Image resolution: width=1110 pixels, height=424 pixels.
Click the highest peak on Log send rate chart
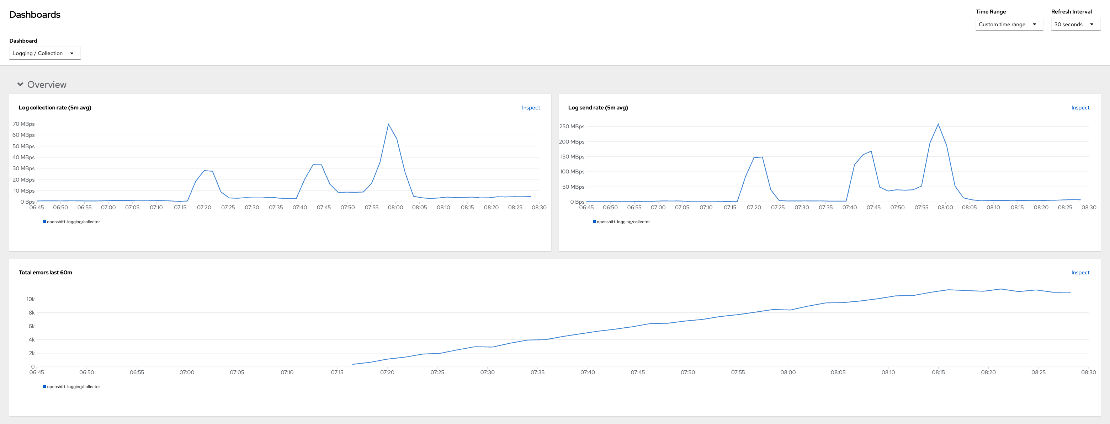point(938,124)
